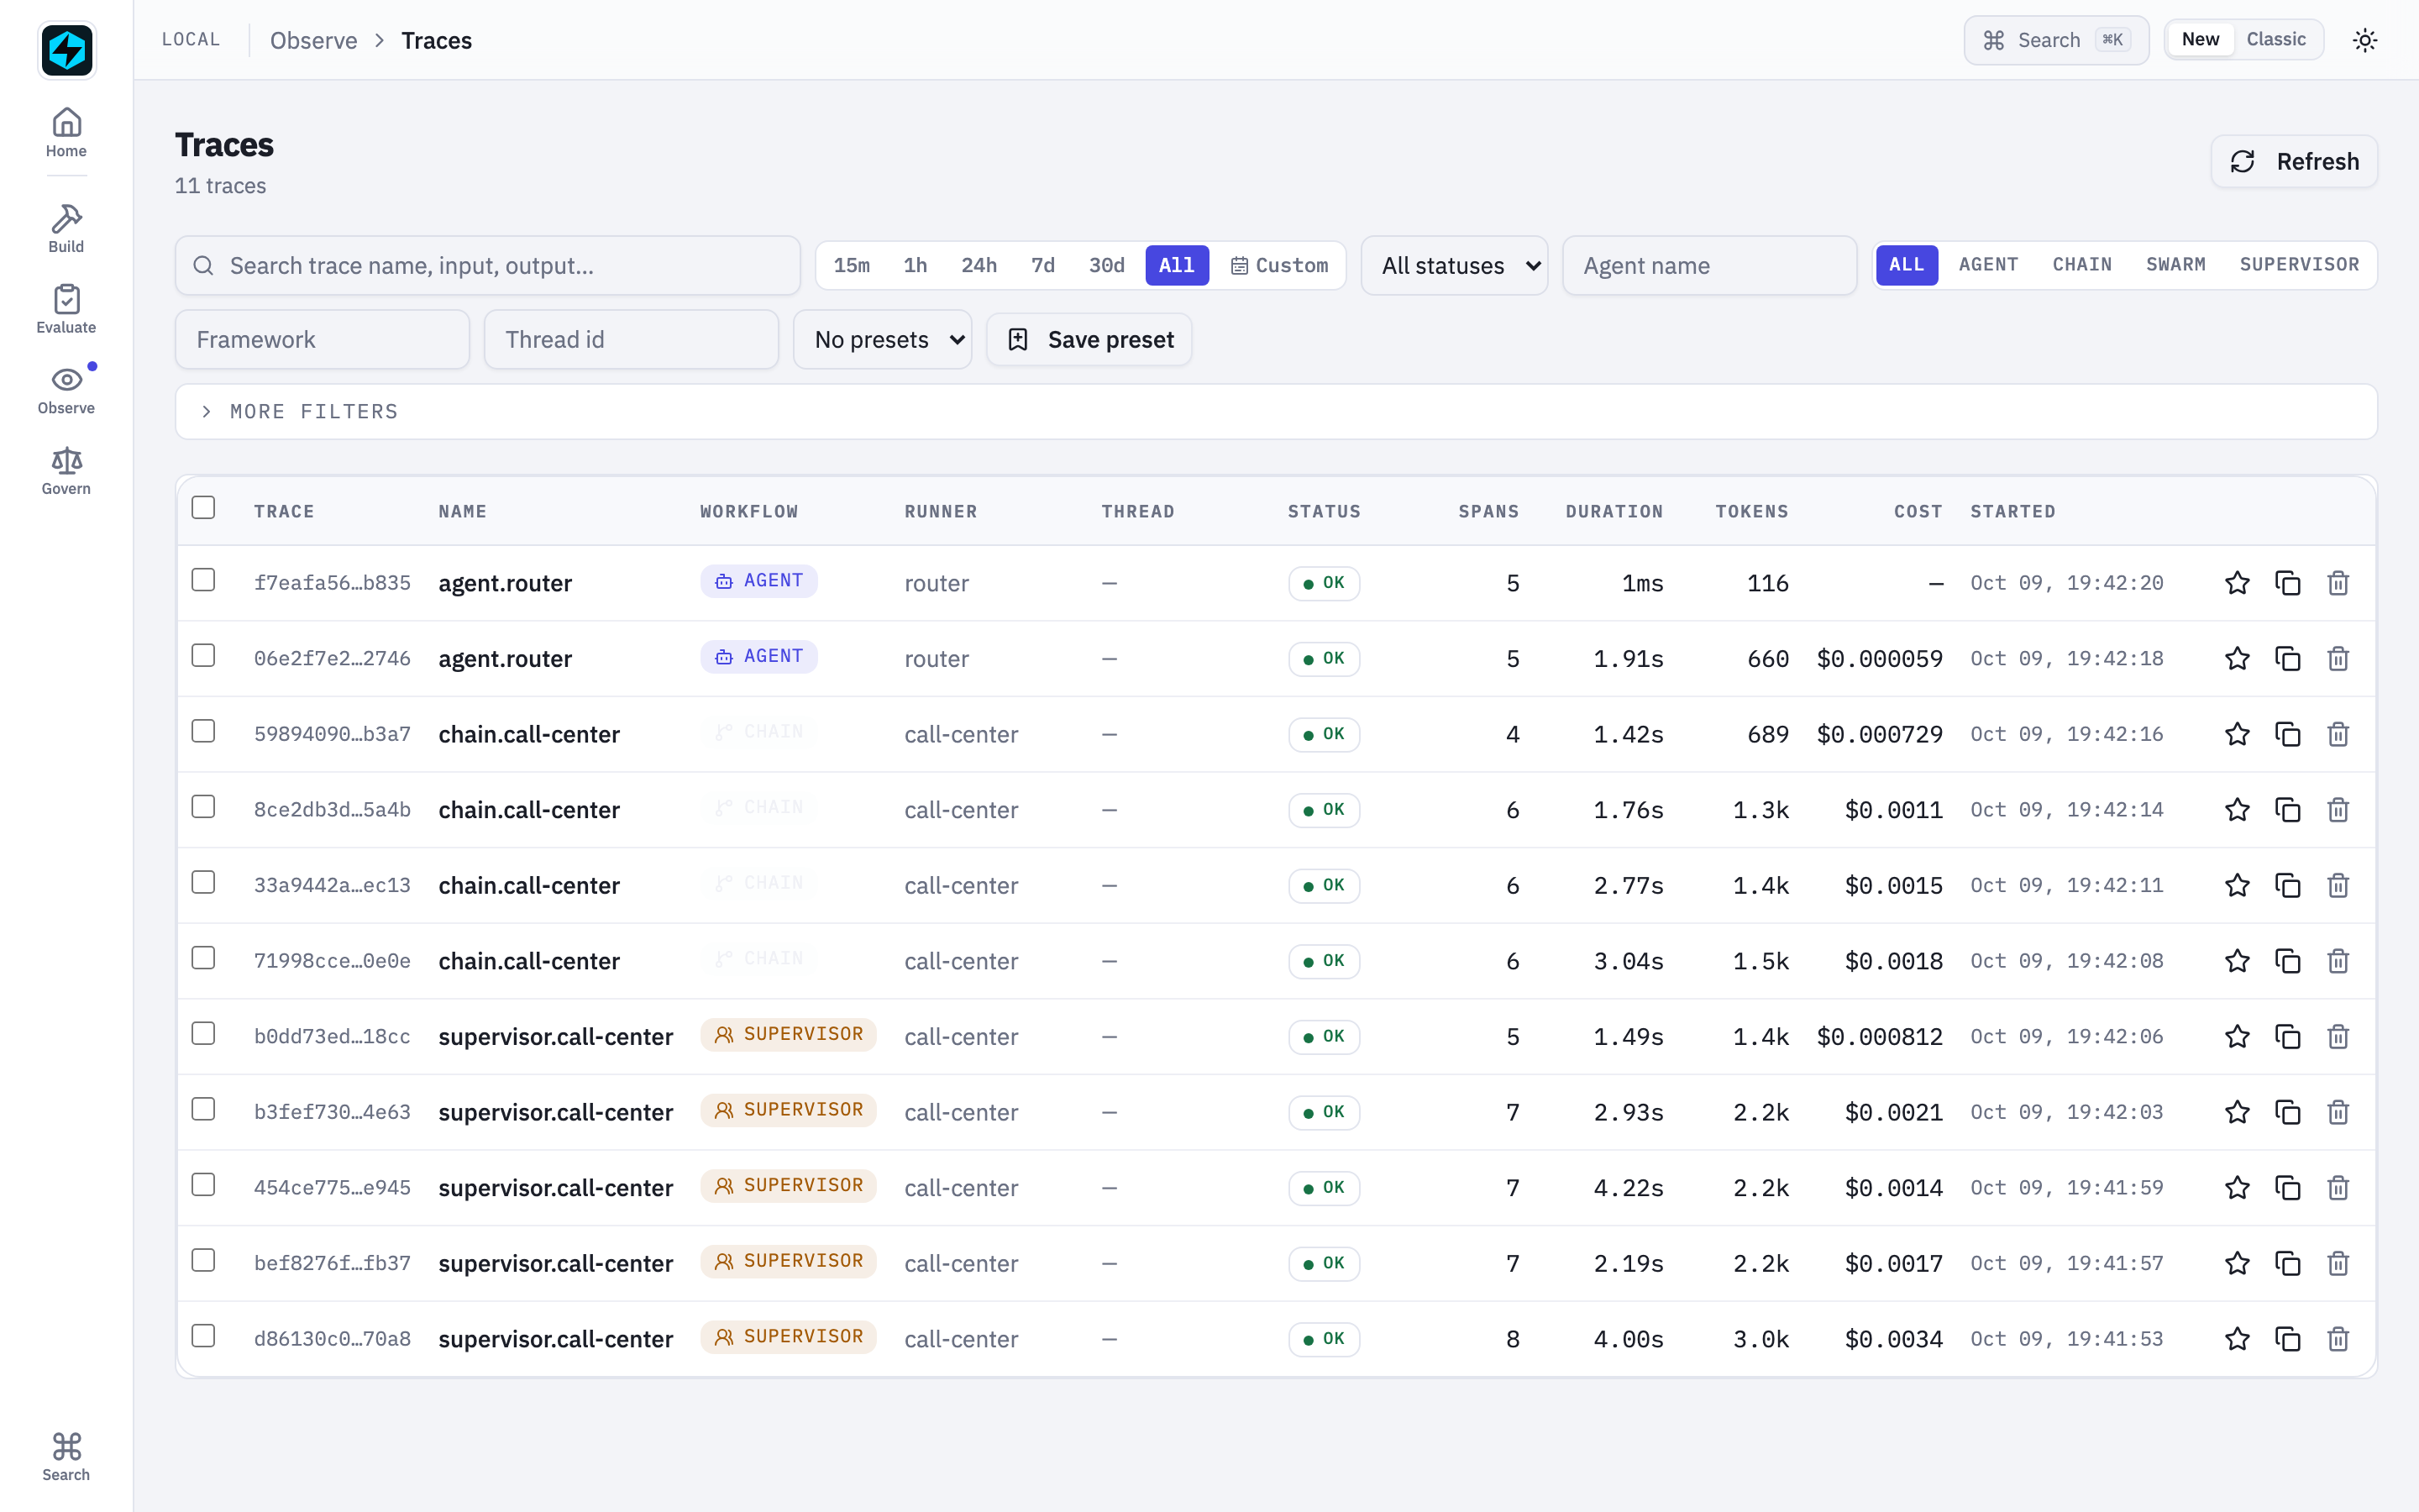Star the f7eafa56…b835 agent.router trace
Viewport: 2419px width, 1512px height.
pos(2237,583)
